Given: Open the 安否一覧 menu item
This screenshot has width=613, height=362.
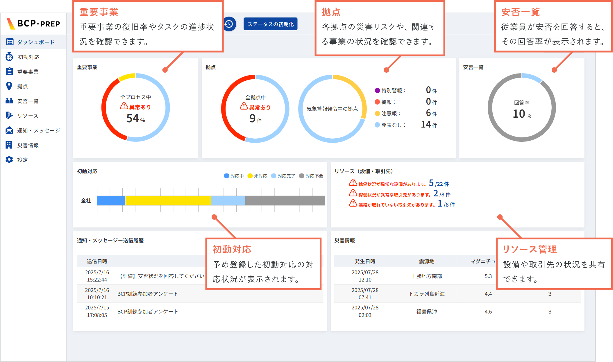Looking at the screenshot, I should [x=28, y=101].
